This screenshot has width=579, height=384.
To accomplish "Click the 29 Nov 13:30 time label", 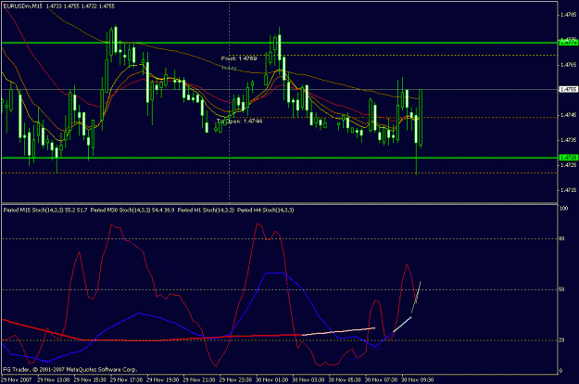I will pyautogui.click(x=54, y=379).
